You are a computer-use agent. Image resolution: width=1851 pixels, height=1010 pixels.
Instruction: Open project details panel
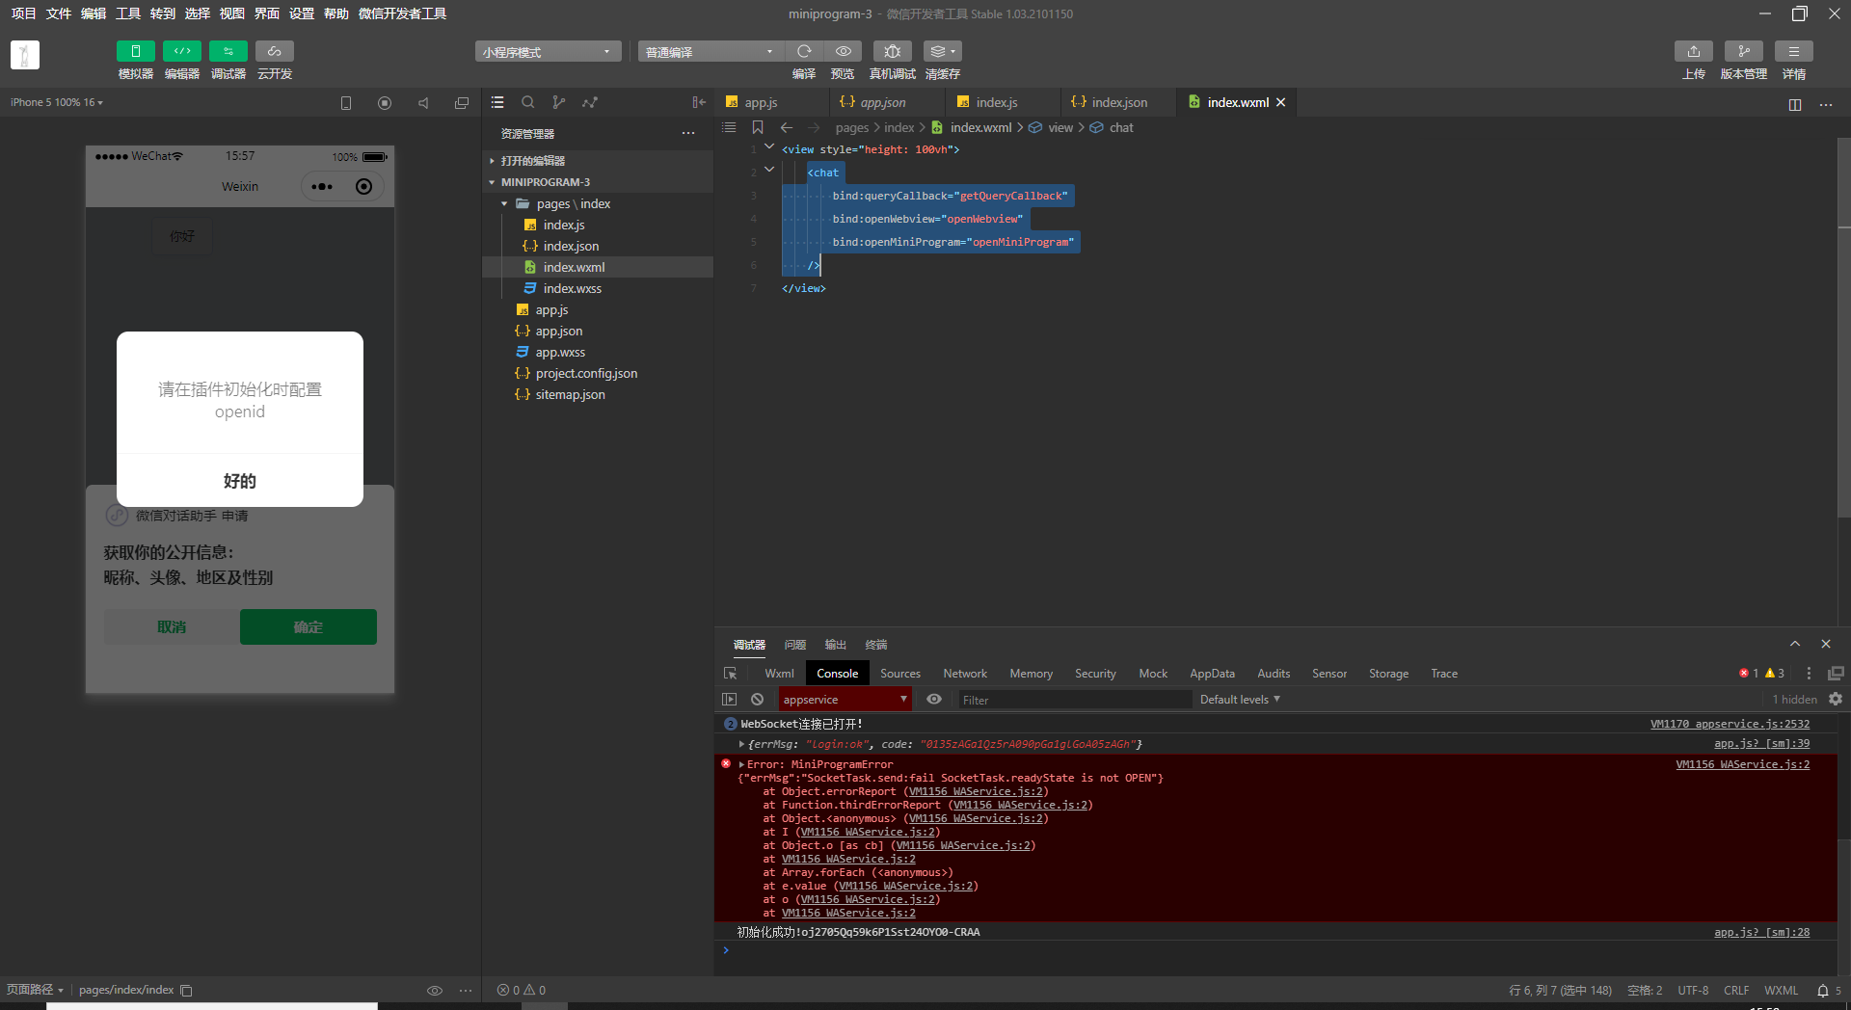point(1794,51)
